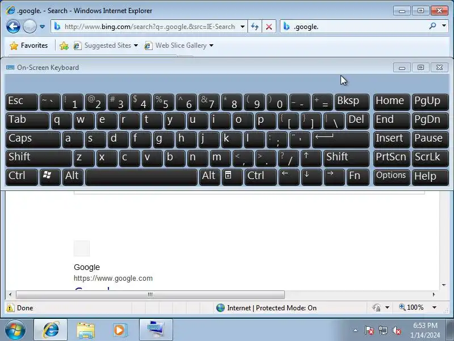Click the search magnifier icon

coord(432,26)
